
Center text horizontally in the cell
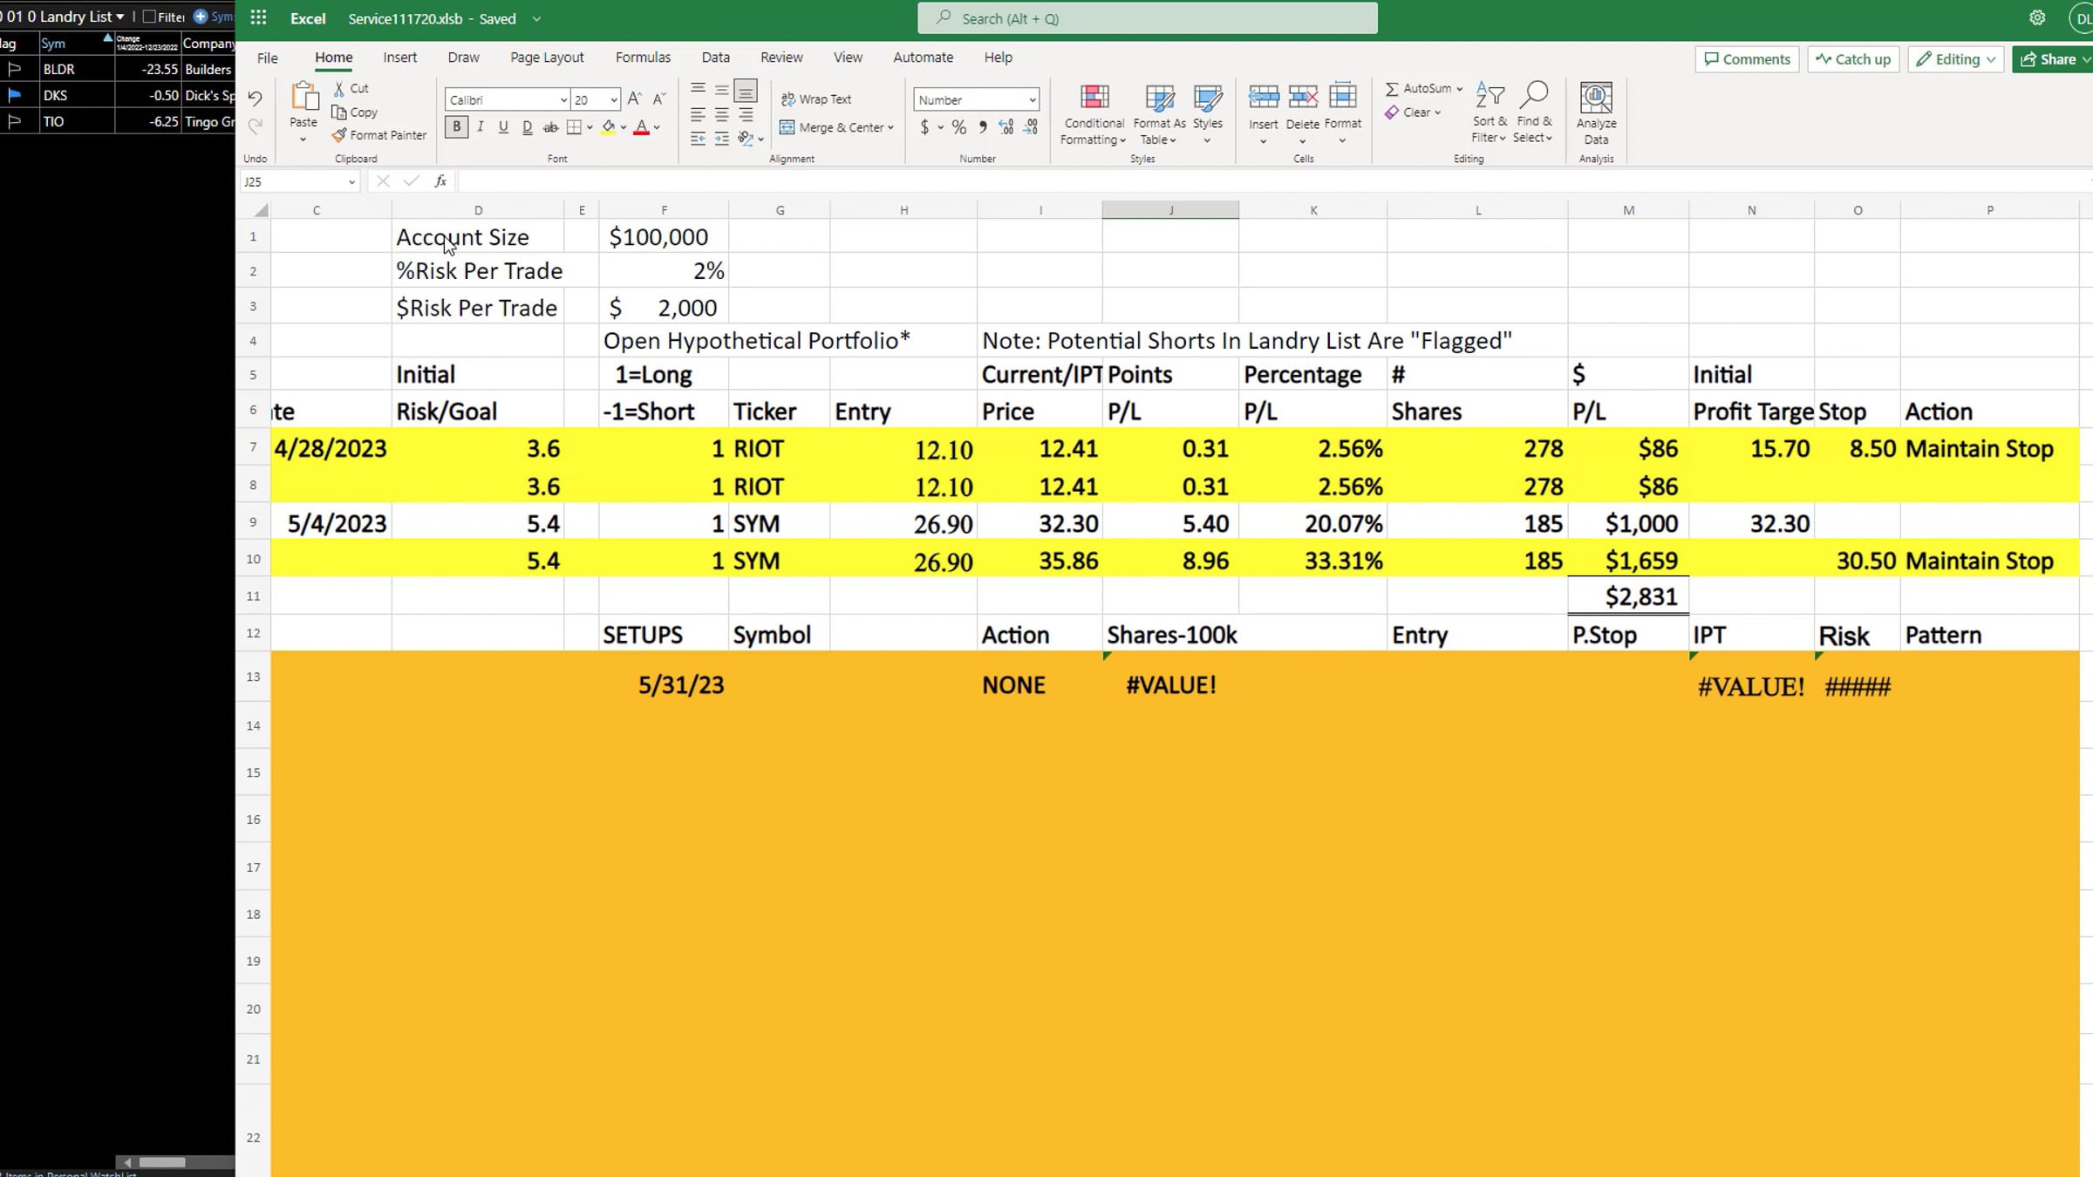point(721,114)
